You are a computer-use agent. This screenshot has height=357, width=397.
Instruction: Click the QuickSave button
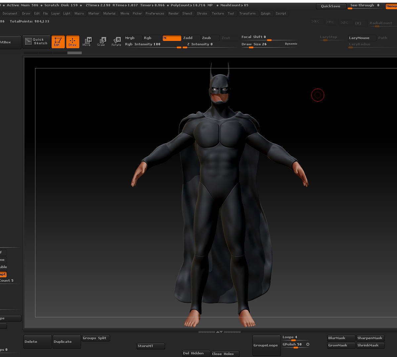(331, 6)
